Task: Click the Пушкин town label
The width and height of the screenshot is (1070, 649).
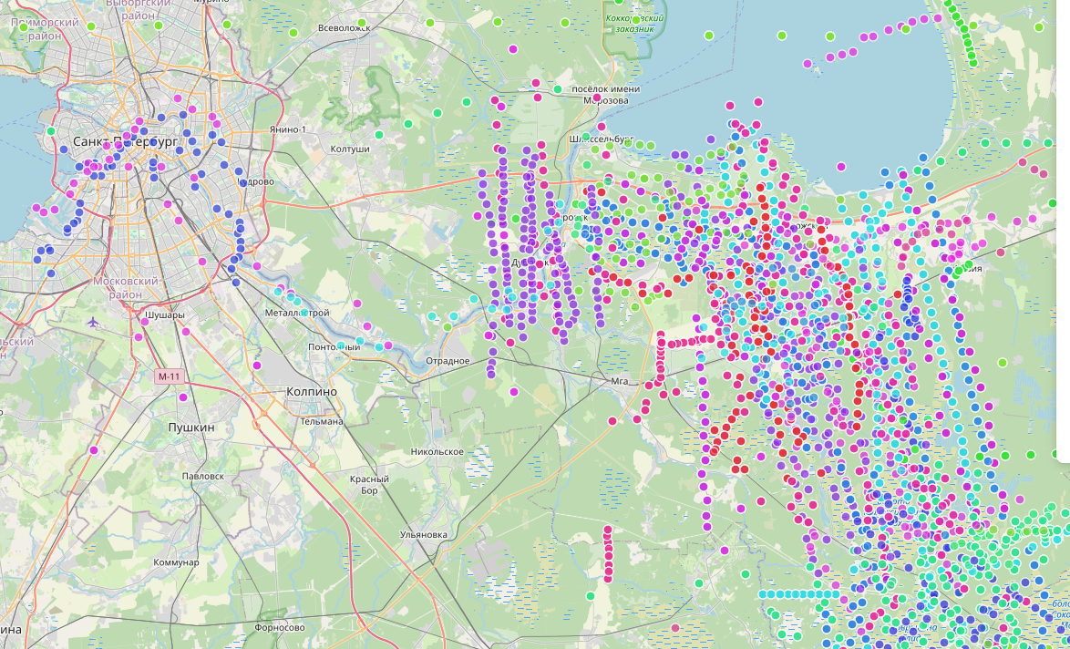Action: tap(190, 427)
